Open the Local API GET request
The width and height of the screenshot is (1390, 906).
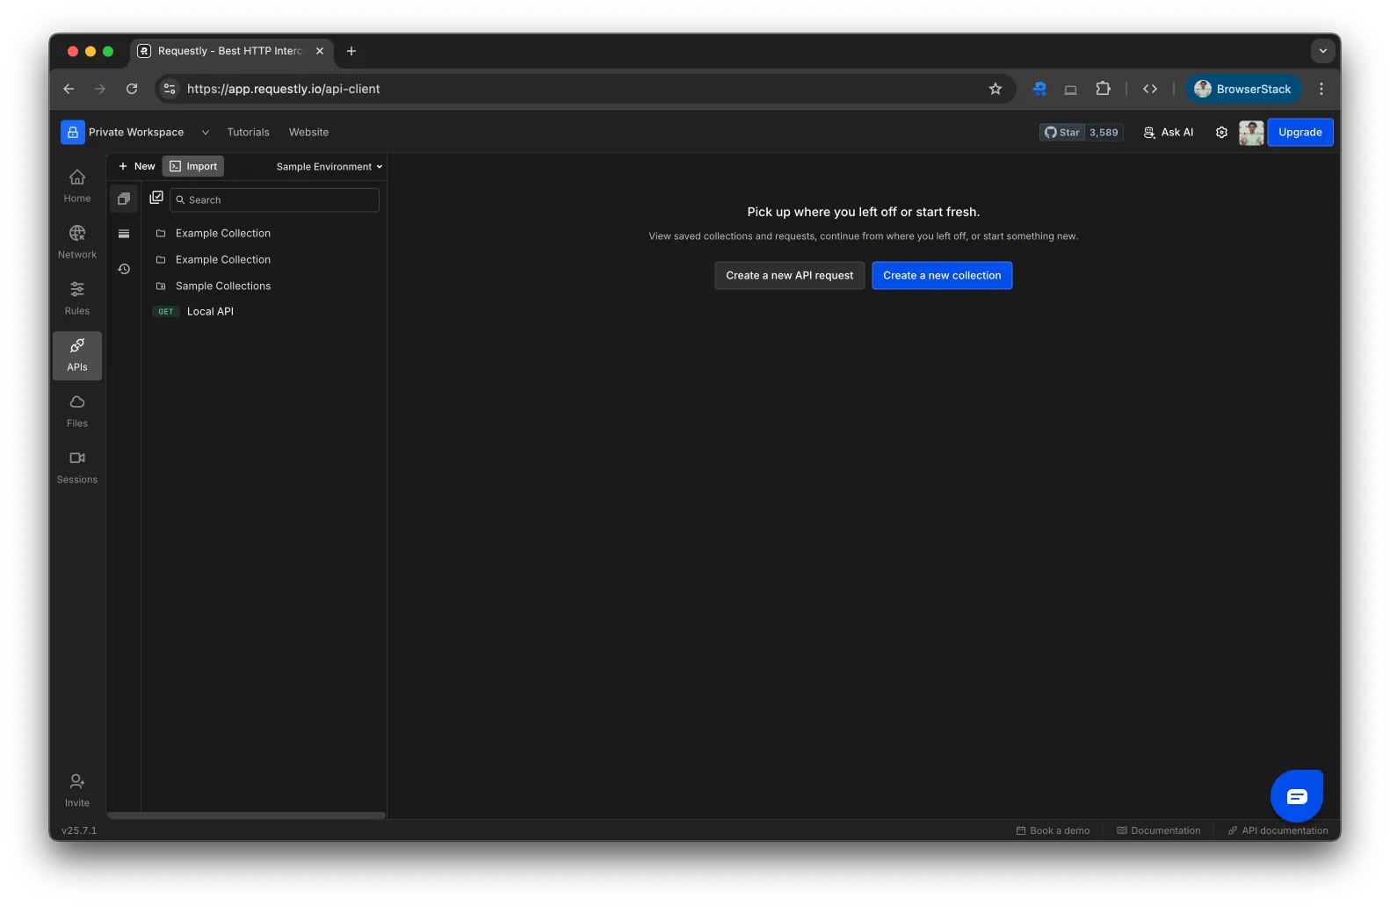pos(264,312)
